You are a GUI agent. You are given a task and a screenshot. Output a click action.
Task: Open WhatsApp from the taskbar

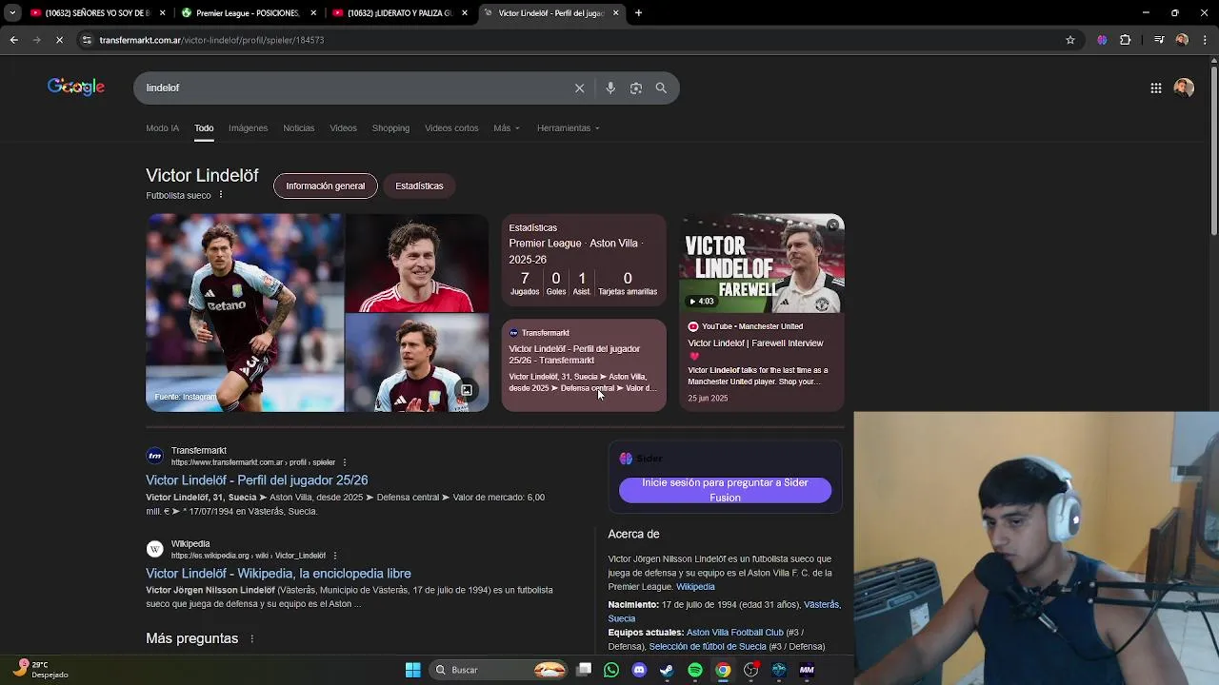click(x=611, y=670)
